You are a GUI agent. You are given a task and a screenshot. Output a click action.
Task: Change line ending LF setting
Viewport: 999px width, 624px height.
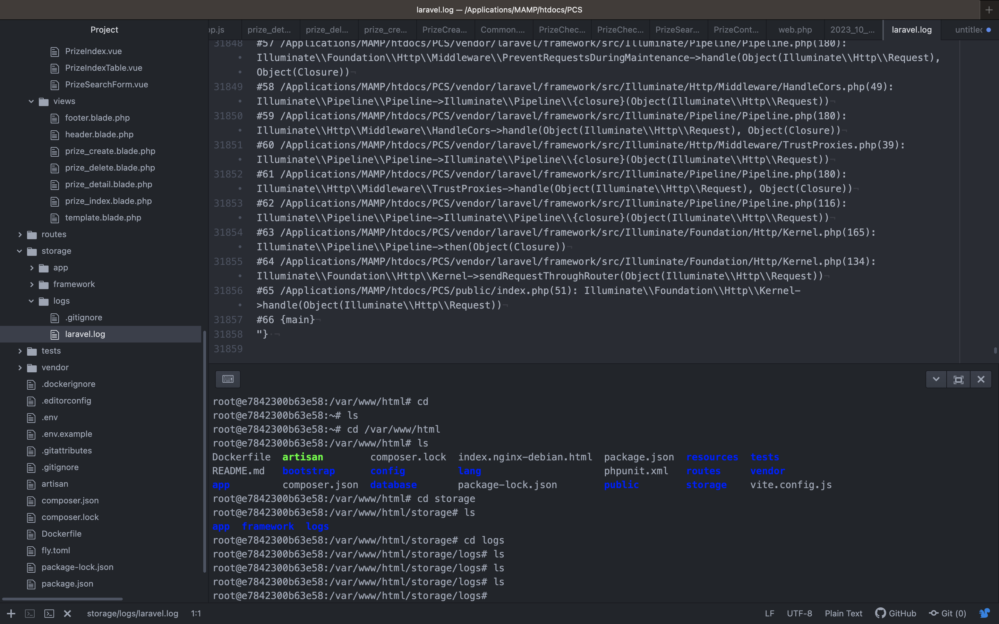click(769, 613)
